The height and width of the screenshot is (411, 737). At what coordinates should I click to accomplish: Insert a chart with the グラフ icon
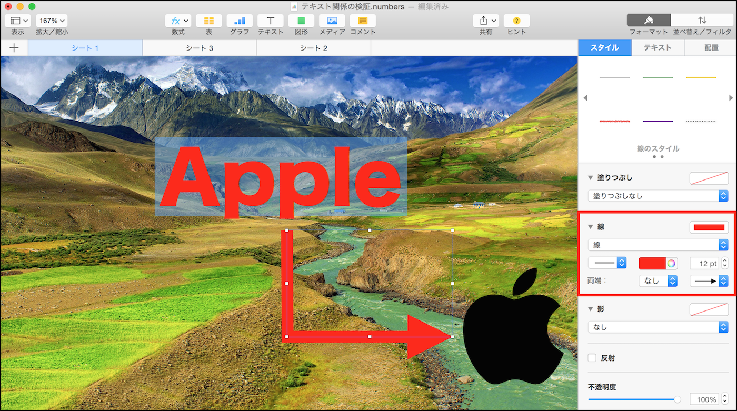coord(240,21)
